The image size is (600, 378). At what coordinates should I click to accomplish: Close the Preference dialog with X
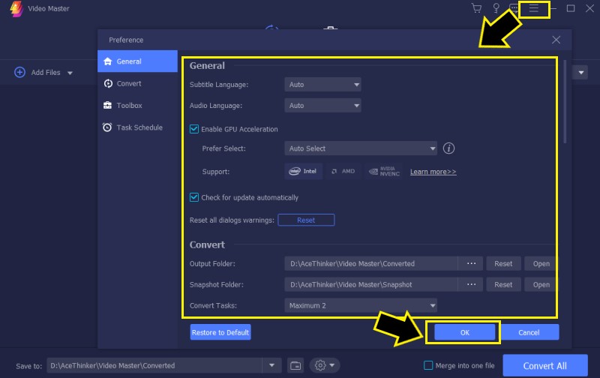tap(556, 40)
